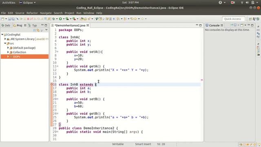Screen dimensions: 261x147
Task: Toggle Use Step Filters icon
Action: click(49, 19)
